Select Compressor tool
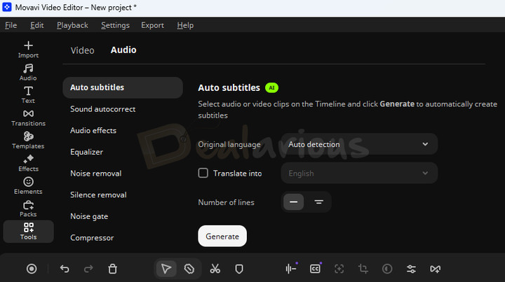505x282 pixels. (x=92, y=238)
